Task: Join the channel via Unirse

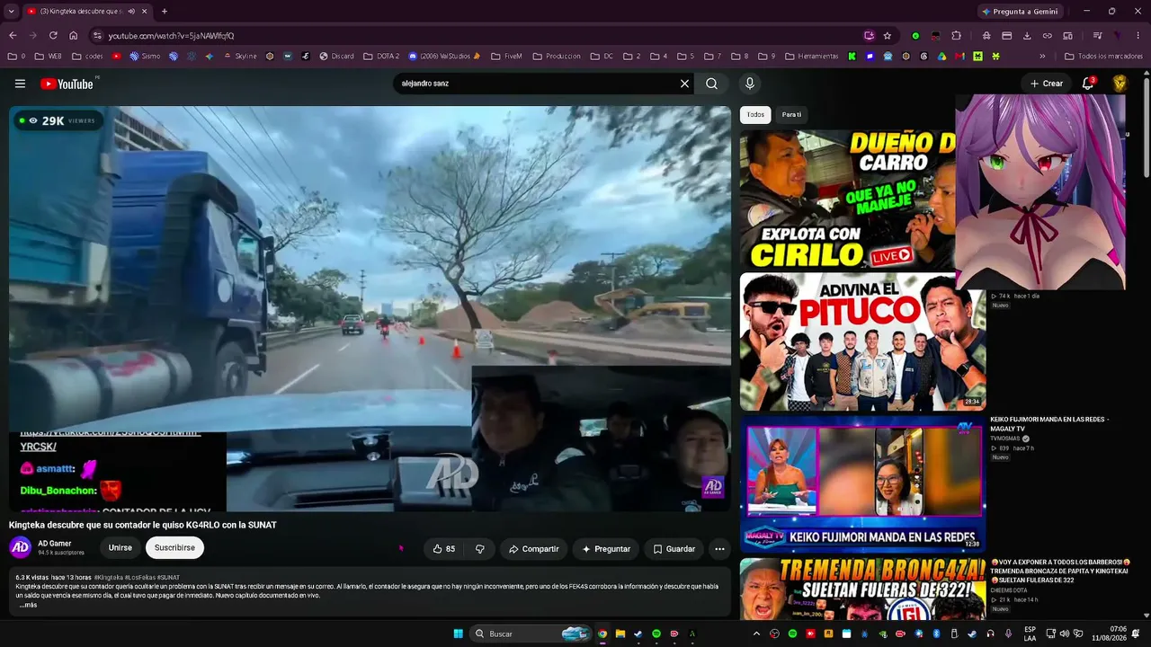Action: point(120,547)
